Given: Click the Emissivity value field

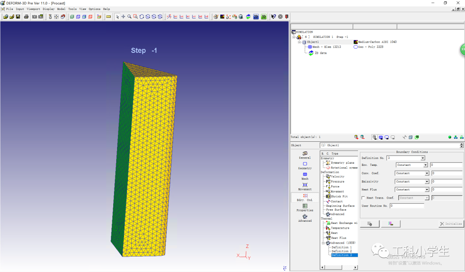Looking at the screenshot, I should (x=446, y=181).
